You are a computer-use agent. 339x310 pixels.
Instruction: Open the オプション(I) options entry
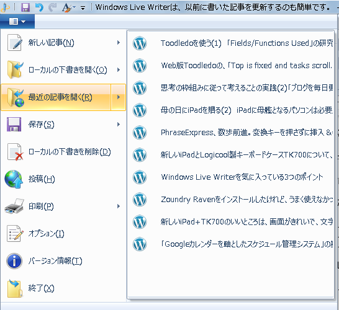pos(63,233)
